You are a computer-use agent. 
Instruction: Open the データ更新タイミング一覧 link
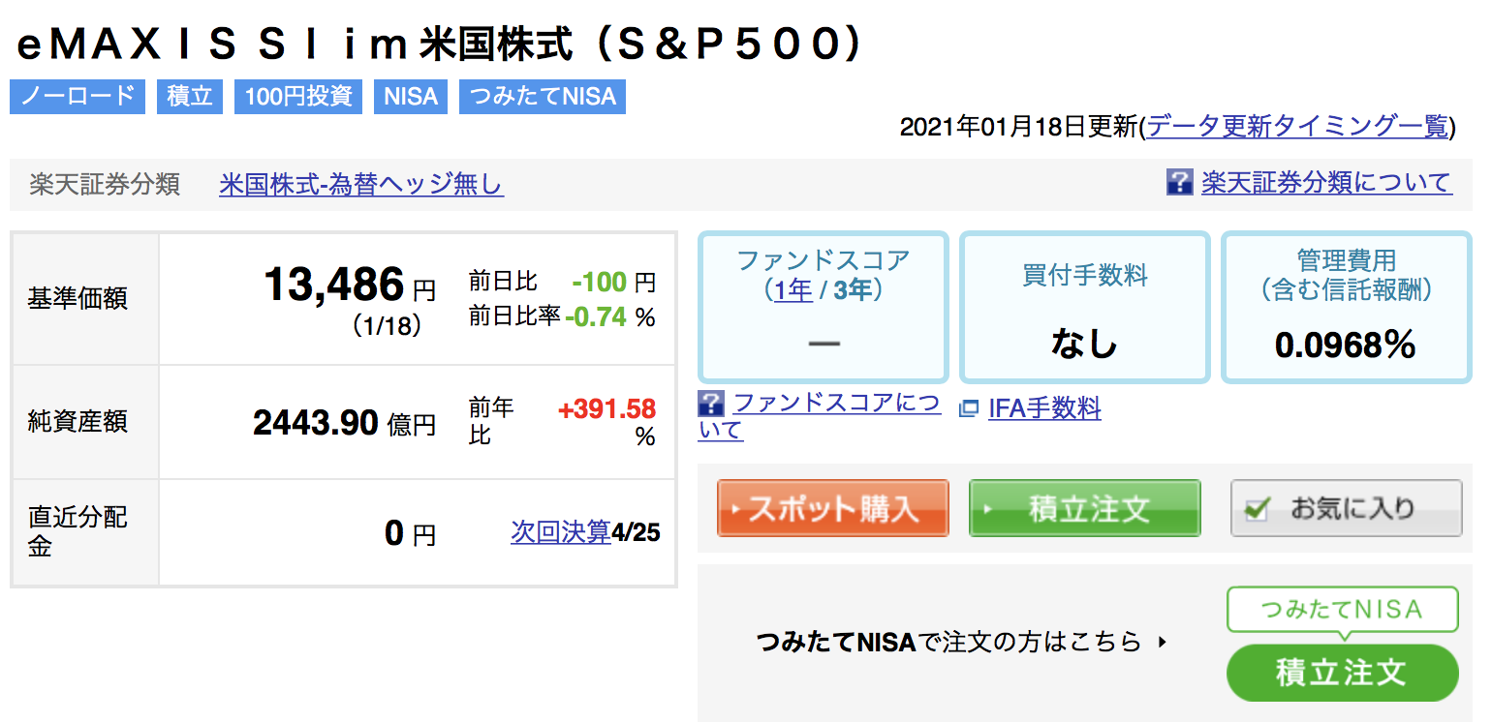coord(1297,127)
